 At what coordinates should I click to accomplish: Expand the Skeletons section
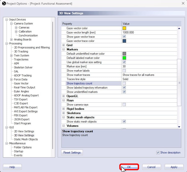64,113
